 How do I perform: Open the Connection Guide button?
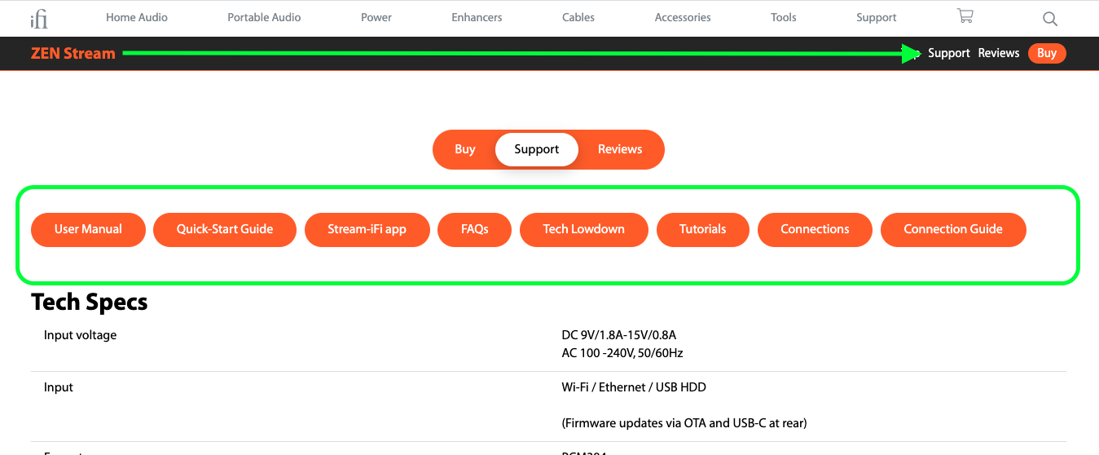tap(953, 229)
